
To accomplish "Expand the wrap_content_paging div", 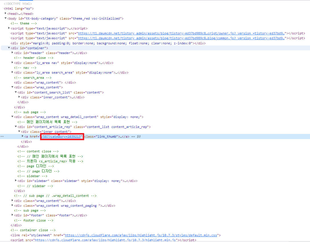I will click(13, 205).
